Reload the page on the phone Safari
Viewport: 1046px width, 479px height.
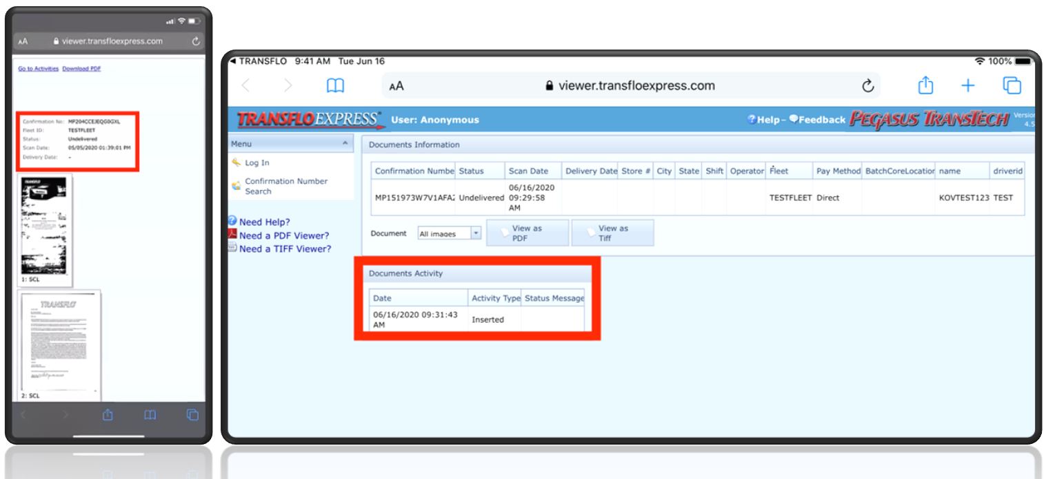(194, 41)
